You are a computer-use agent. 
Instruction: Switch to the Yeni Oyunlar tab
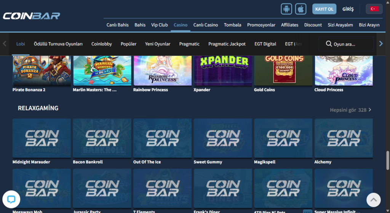tap(158, 44)
